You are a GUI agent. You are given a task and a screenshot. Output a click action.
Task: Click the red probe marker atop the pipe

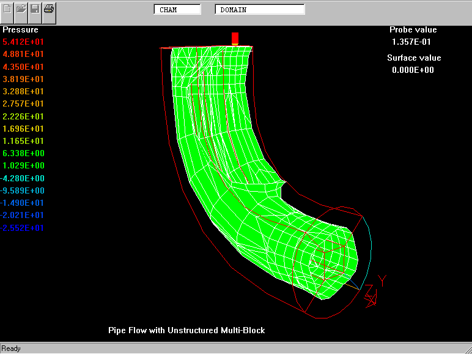click(x=235, y=39)
